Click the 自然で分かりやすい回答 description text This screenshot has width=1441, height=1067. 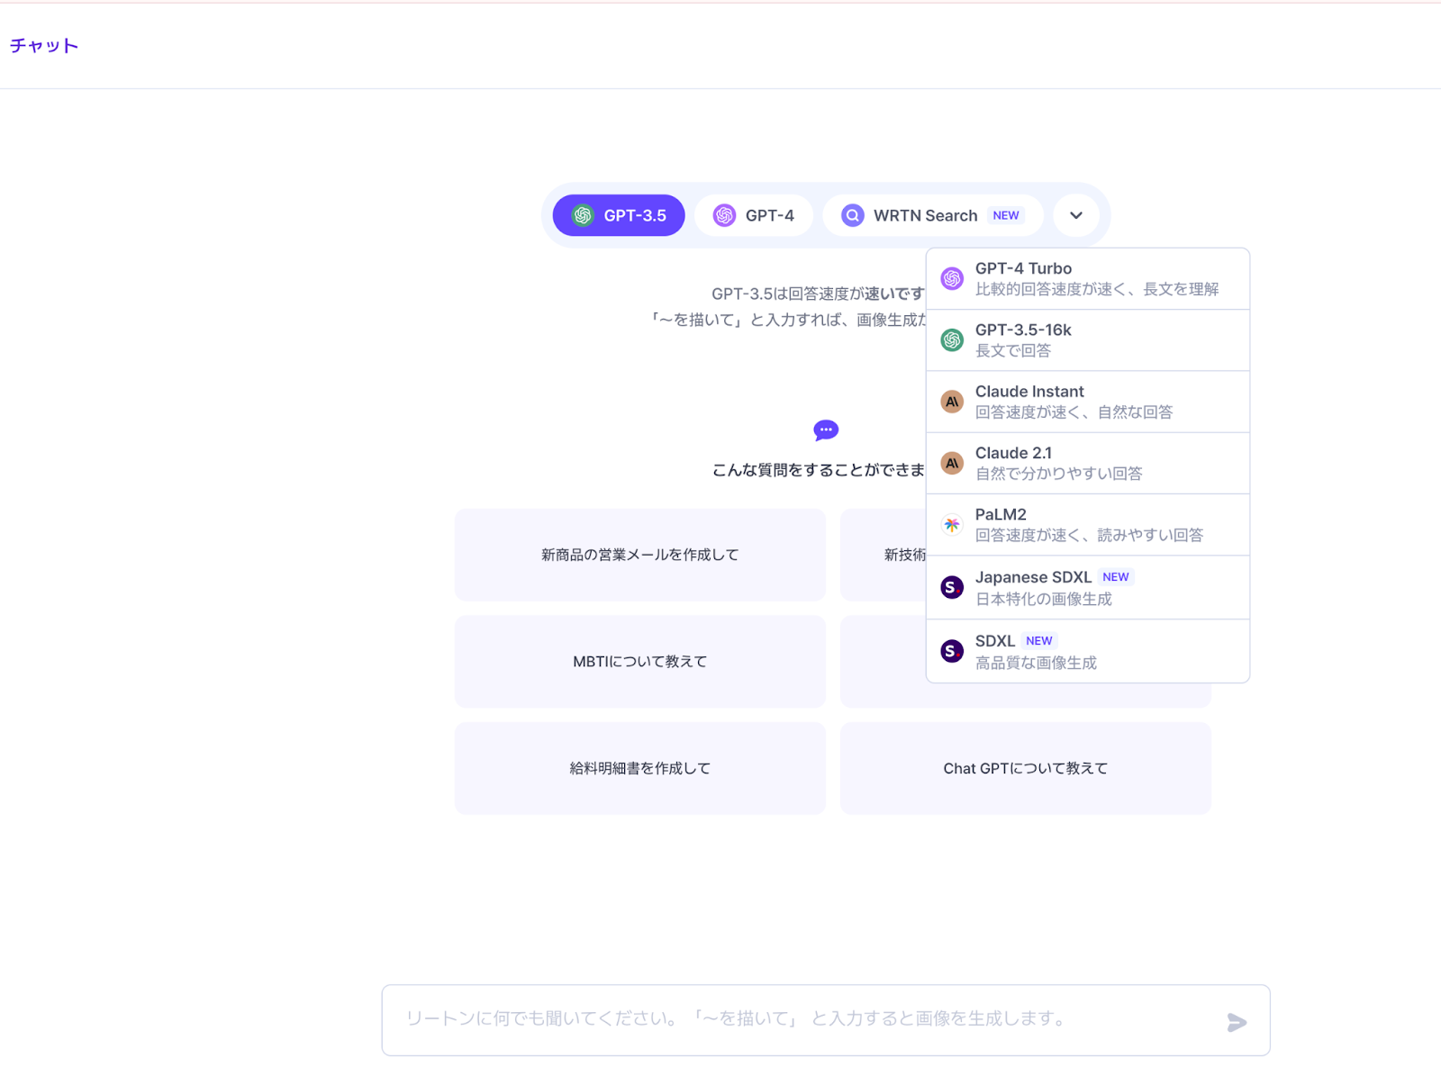(x=1059, y=474)
